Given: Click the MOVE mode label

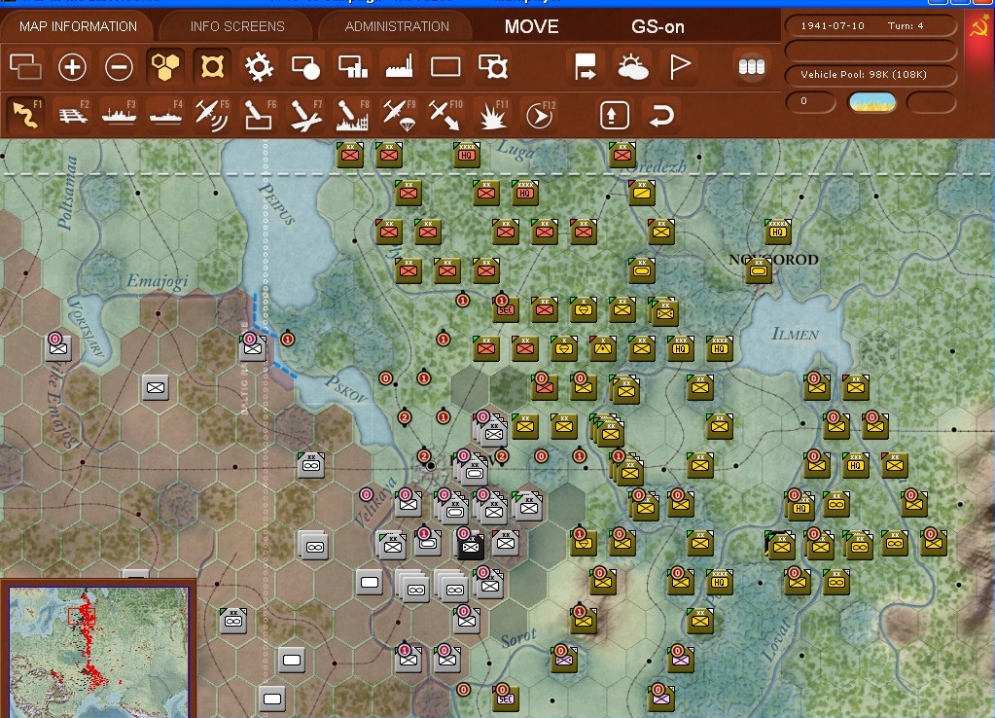Looking at the screenshot, I should (x=532, y=26).
